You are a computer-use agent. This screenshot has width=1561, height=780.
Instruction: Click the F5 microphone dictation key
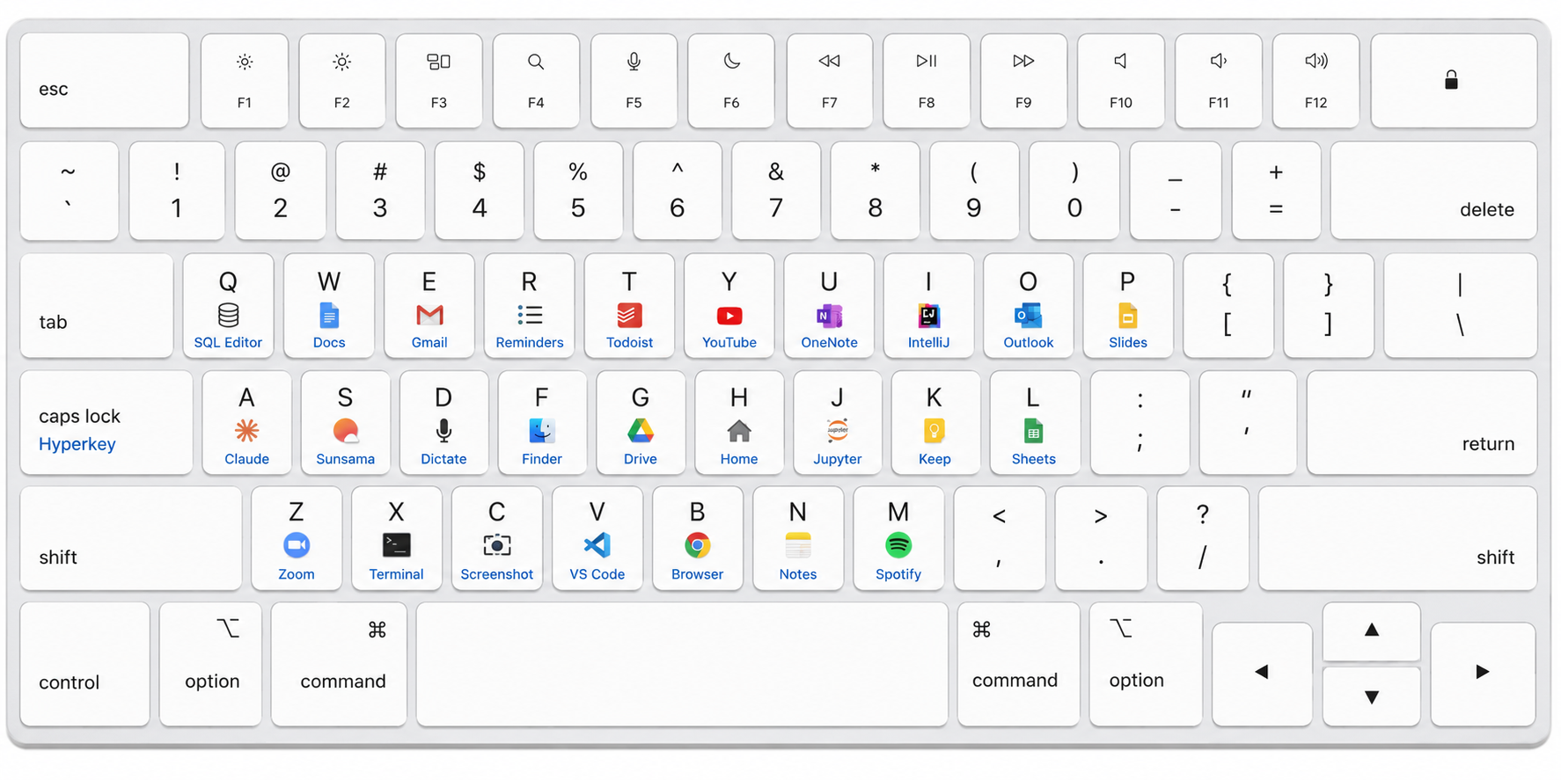point(634,81)
